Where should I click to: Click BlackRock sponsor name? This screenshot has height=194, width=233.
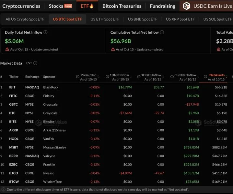[51, 87]
